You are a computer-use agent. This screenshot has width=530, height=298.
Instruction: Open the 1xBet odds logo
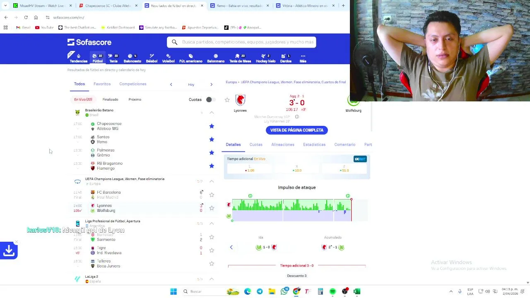[x=360, y=159]
